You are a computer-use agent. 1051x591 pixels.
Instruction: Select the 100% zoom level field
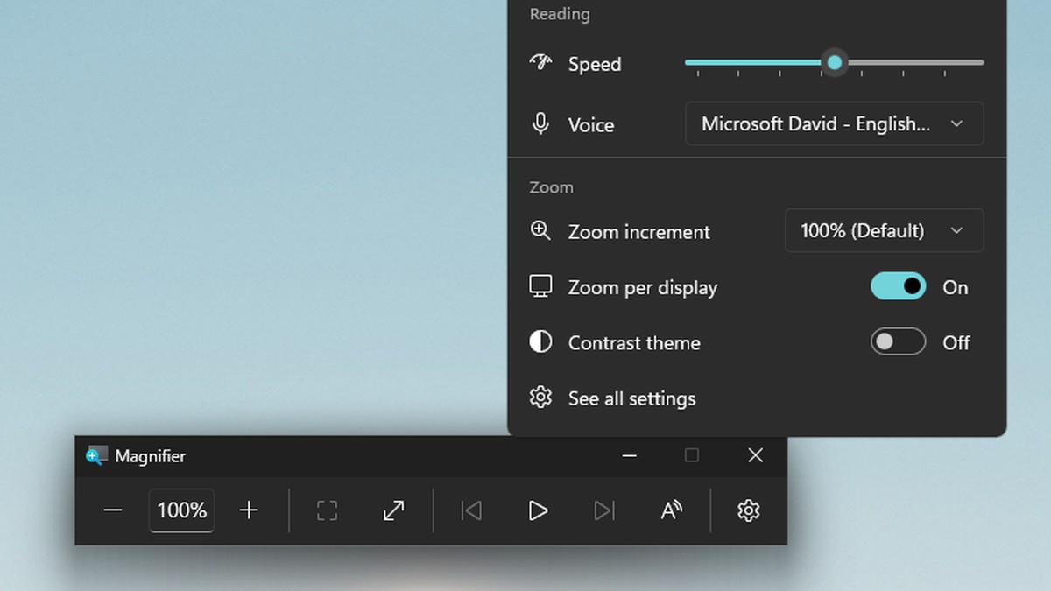click(x=181, y=510)
